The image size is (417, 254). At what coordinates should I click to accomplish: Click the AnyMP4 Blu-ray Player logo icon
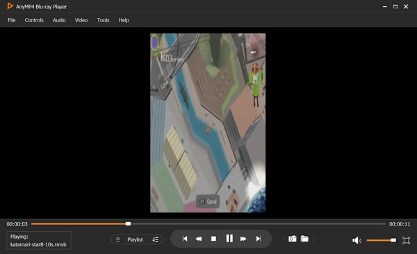tap(10, 6)
